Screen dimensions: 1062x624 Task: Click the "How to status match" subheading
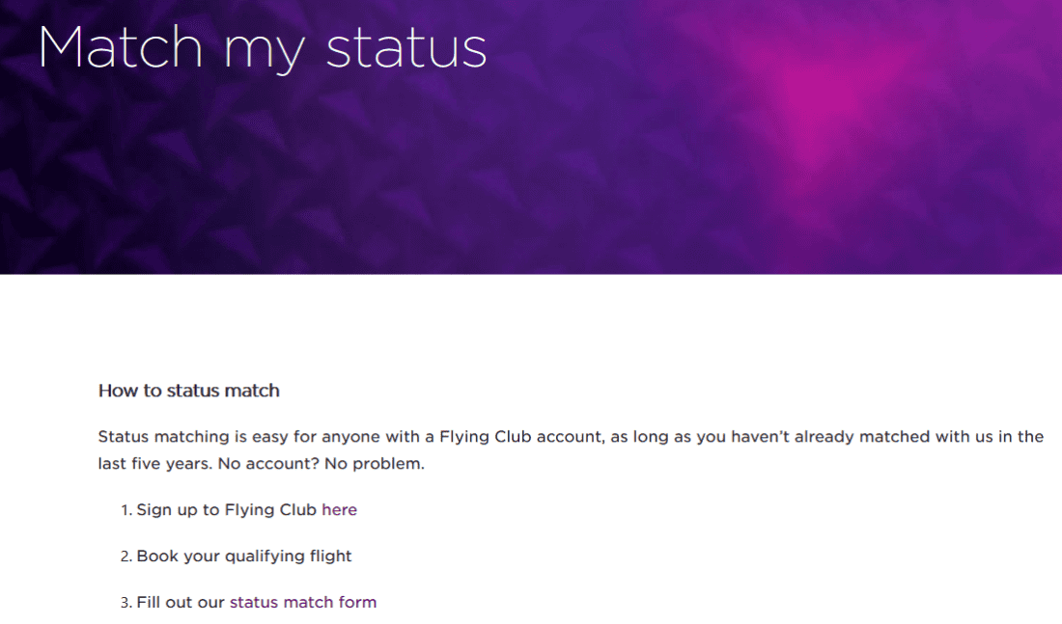pos(189,391)
